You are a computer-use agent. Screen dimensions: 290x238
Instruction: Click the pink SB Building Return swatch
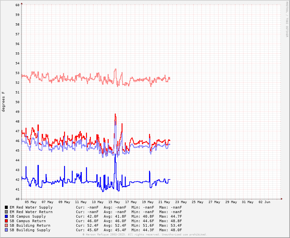pyautogui.click(x=6, y=225)
